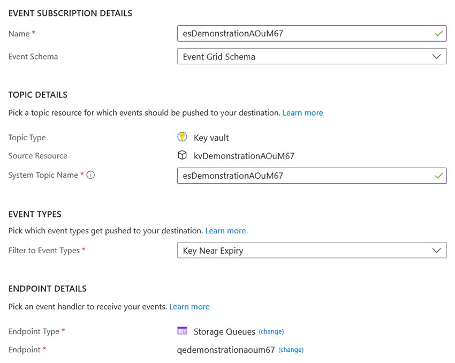Click change link next to qedemonstrationaoum67

[291, 350]
